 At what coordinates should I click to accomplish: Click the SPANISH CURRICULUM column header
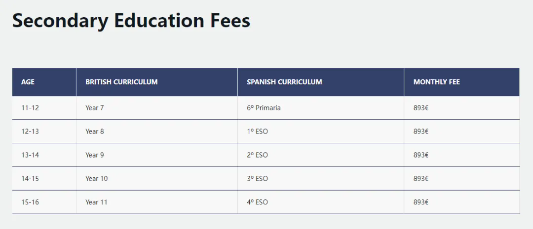(321, 82)
